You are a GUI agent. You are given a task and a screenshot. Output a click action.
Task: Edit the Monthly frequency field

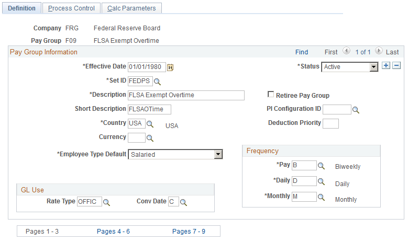click(304, 197)
